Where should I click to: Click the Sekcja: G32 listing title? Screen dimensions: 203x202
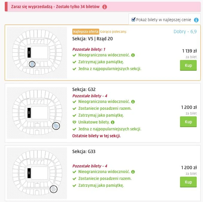tap(84, 90)
